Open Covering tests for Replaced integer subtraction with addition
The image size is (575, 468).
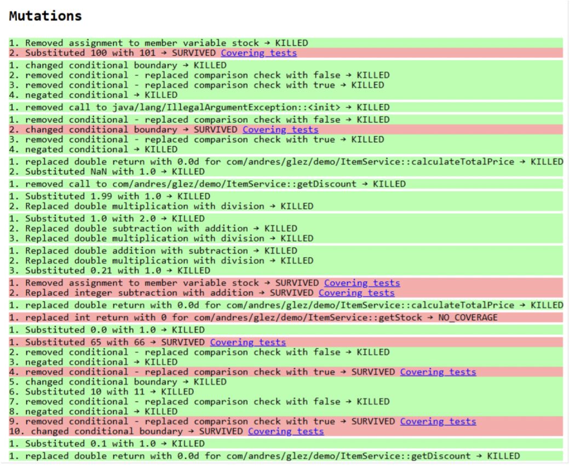(357, 293)
